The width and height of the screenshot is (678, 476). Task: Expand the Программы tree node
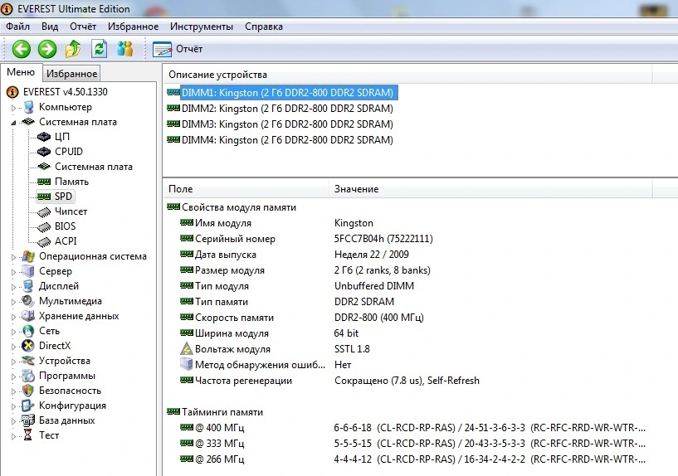13,376
